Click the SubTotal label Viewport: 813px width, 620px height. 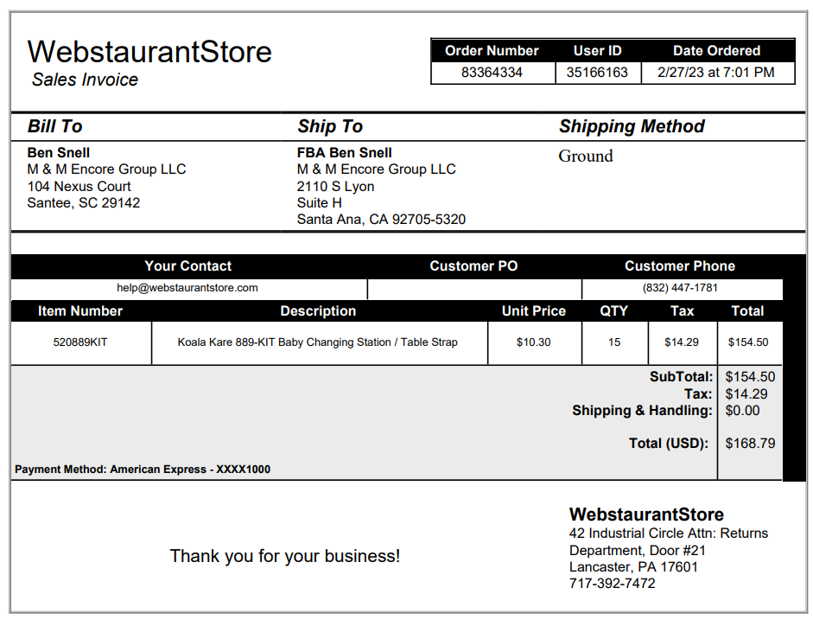[682, 377]
